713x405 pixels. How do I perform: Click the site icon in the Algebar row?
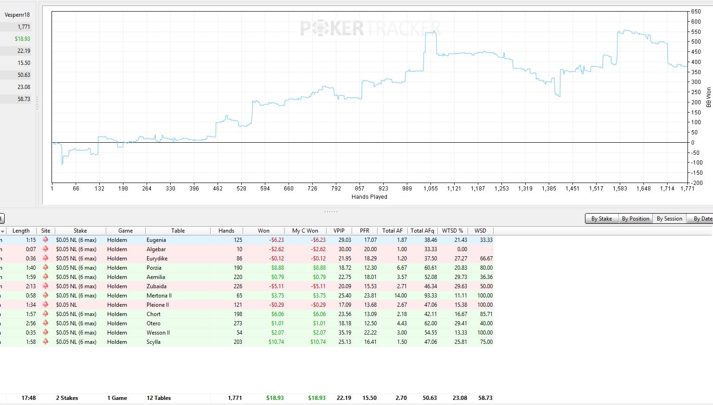pyautogui.click(x=45, y=249)
